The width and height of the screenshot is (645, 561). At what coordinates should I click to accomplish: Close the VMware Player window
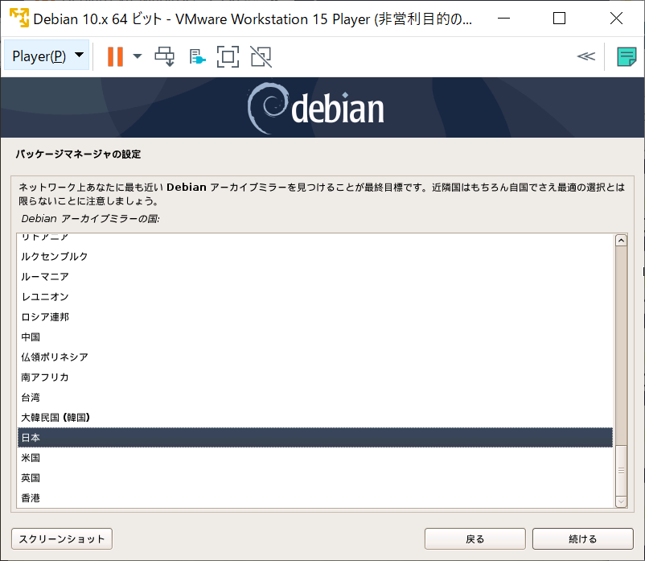pos(616,19)
